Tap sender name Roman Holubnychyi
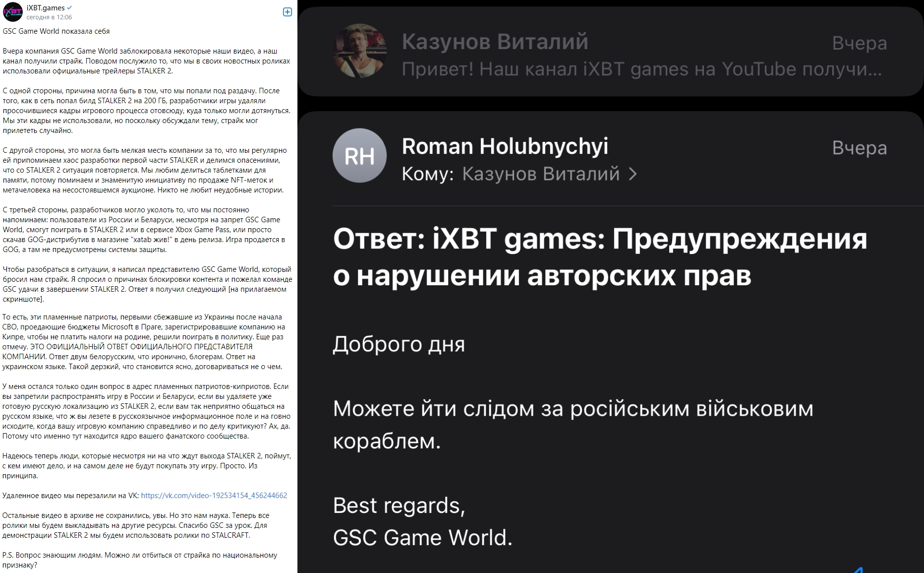The width and height of the screenshot is (924, 573). [505, 146]
